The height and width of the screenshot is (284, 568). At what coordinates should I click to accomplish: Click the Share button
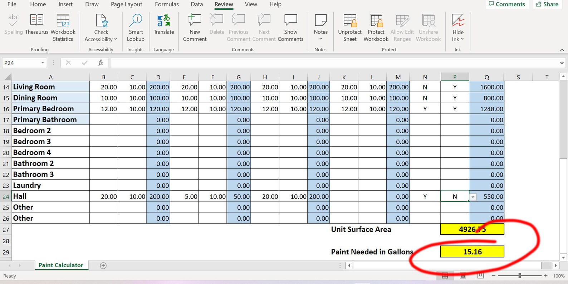(547, 4)
